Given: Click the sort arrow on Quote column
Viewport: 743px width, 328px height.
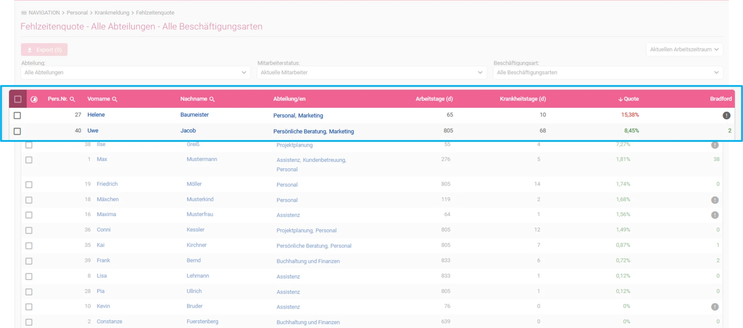Looking at the screenshot, I should [620, 99].
